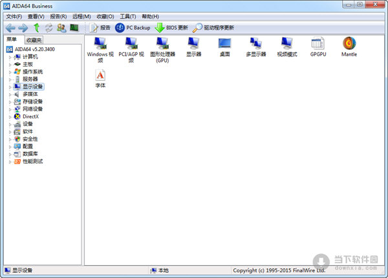
Task: Switch to the 菜单 tab
Action: coord(12,39)
